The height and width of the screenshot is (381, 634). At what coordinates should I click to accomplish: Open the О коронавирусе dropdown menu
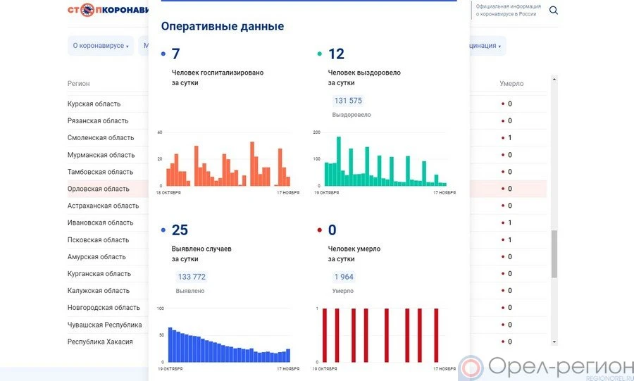pos(100,46)
